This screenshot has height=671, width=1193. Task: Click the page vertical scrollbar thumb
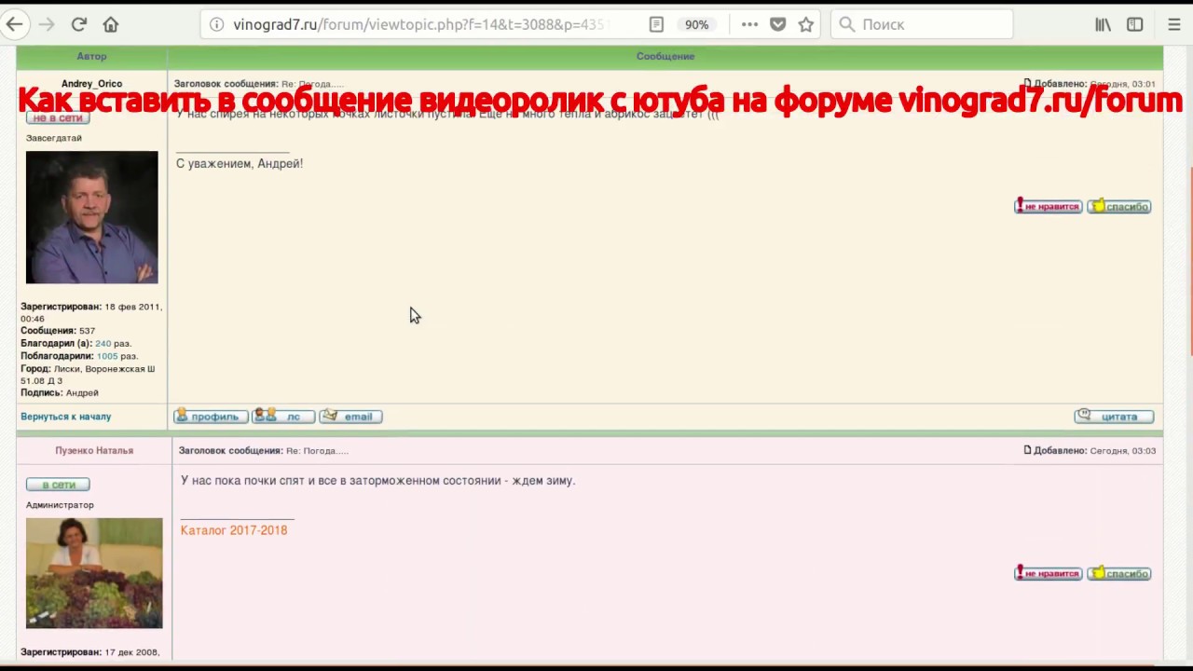coord(1190,261)
